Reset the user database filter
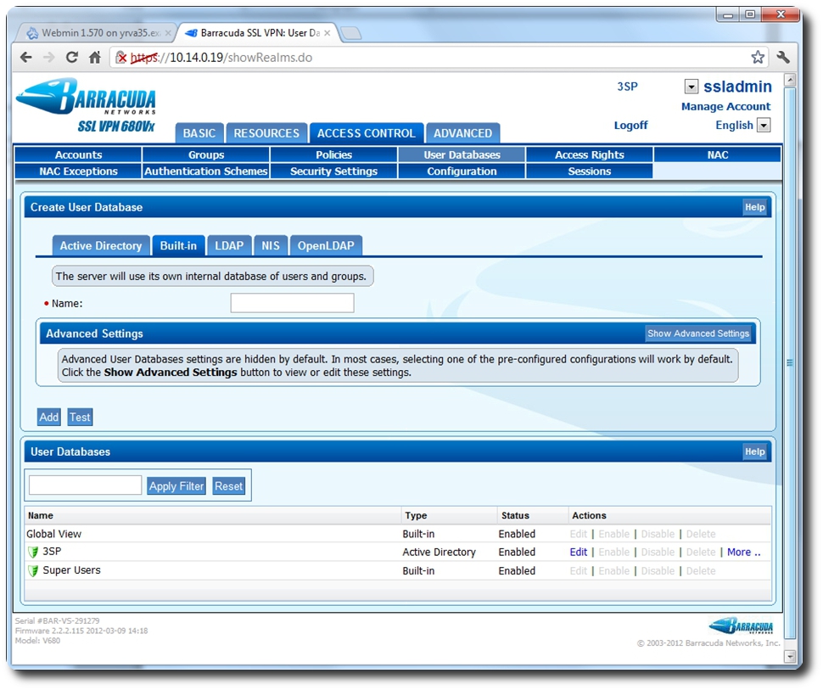 coord(229,486)
